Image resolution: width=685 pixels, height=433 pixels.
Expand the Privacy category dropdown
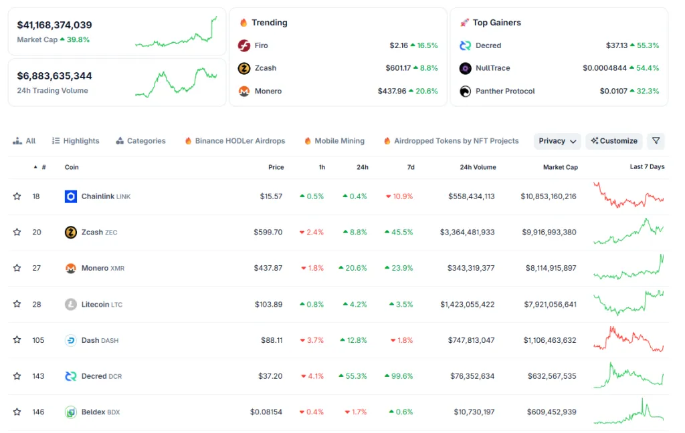tap(557, 141)
